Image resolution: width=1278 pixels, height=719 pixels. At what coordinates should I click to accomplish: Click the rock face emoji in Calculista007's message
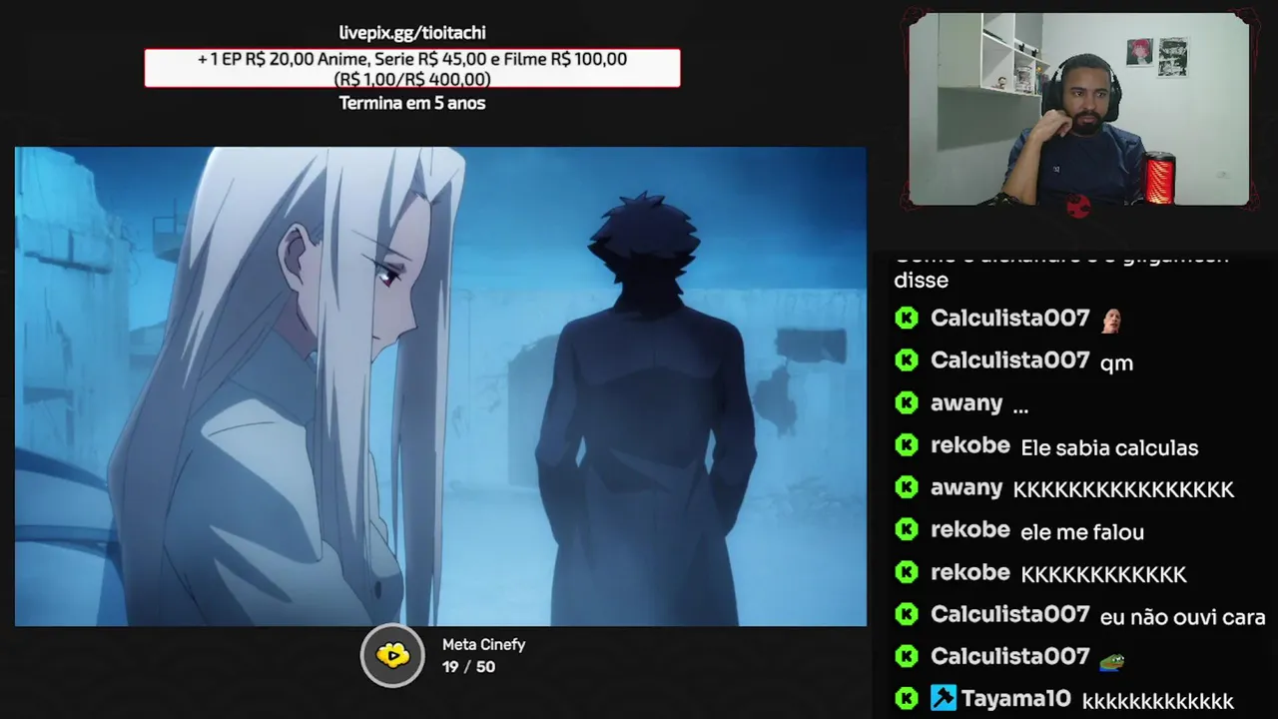1110,320
